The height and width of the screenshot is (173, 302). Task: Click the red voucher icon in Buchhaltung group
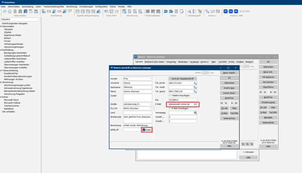(x=59, y=11)
